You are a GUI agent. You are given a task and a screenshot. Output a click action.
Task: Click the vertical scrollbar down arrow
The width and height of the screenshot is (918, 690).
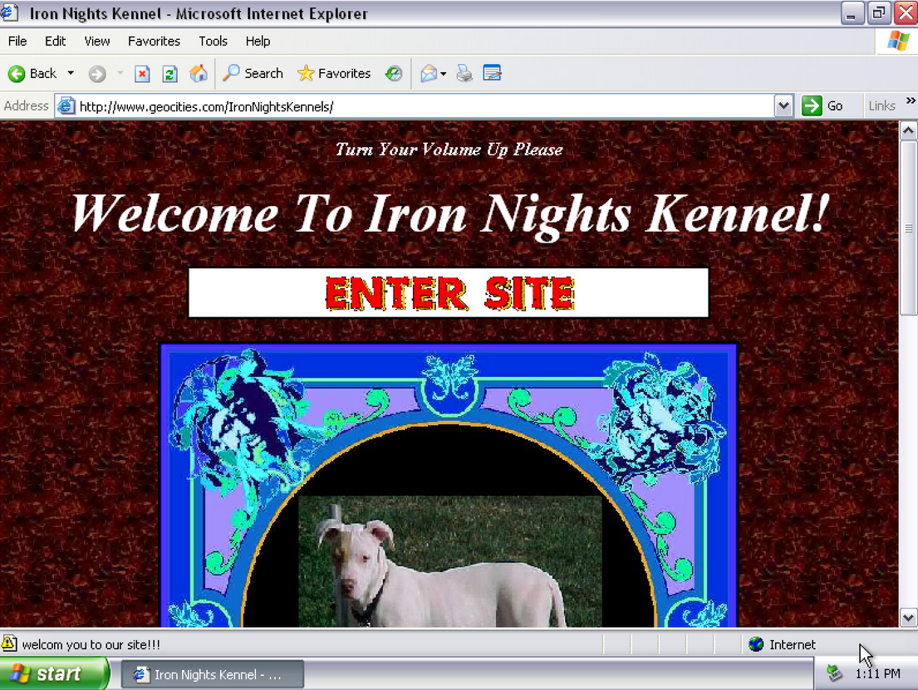click(908, 617)
